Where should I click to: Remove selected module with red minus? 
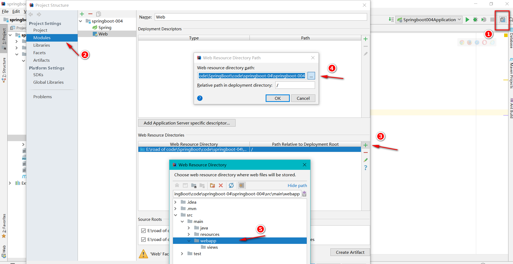tap(90, 14)
